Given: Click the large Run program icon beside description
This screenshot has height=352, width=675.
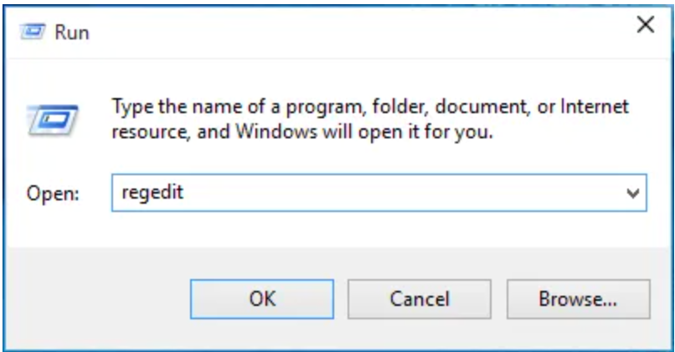Looking at the screenshot, I should tap(52, 119).
